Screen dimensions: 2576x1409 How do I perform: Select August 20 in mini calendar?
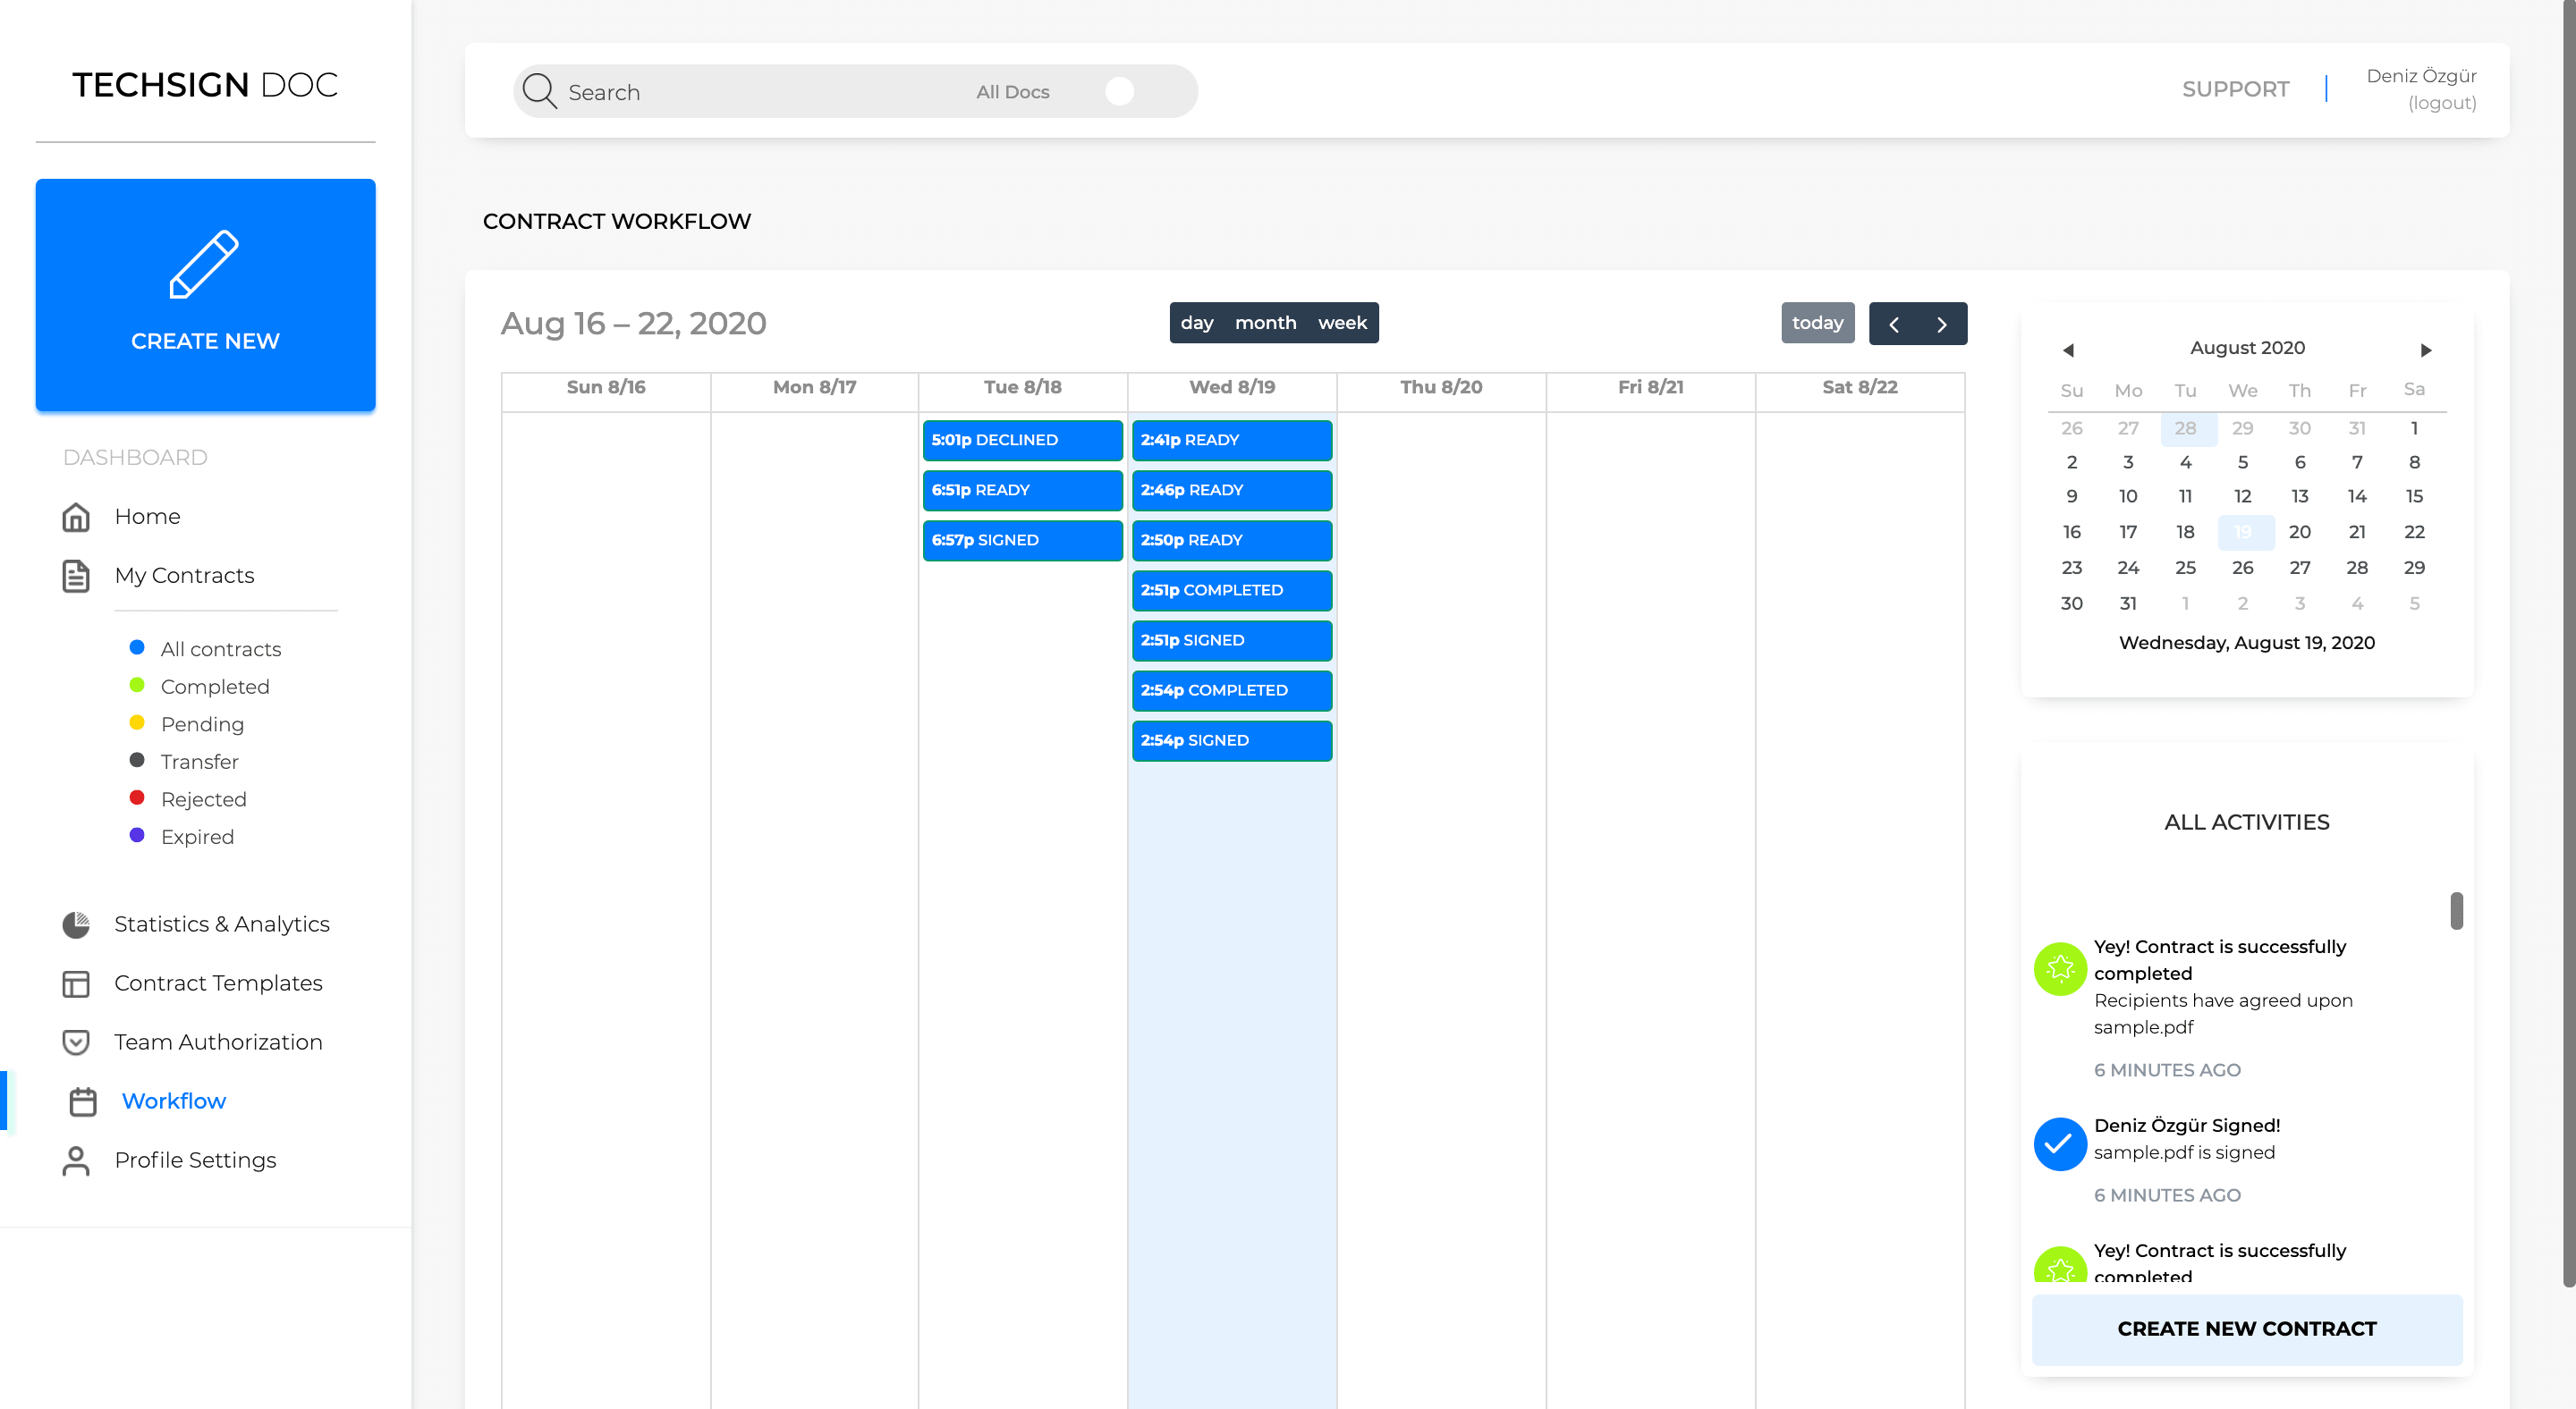pyautogui.click(x=2300, y=532)
